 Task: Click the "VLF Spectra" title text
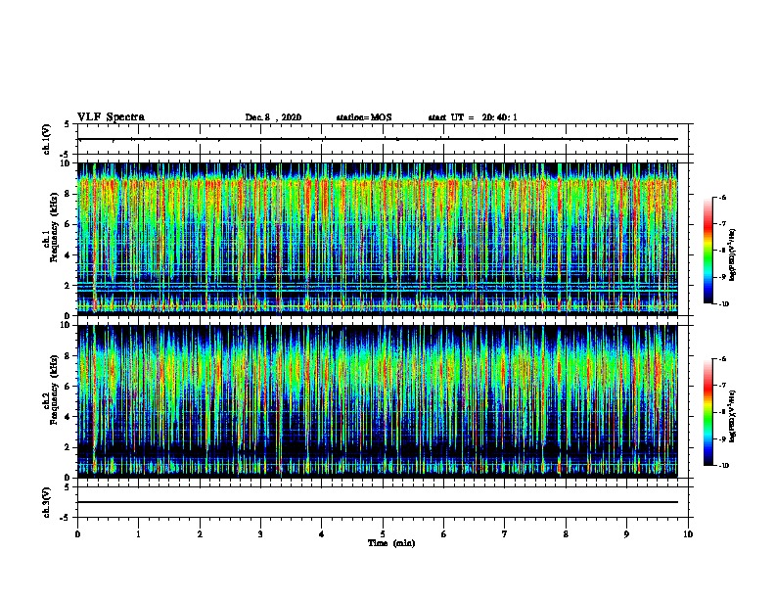(x=111, y=117)
